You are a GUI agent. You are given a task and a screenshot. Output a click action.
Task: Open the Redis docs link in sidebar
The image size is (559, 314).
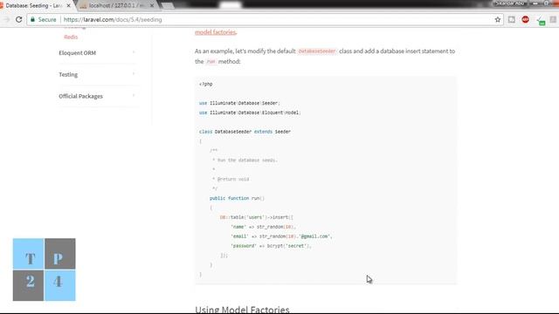click(71, 37)
